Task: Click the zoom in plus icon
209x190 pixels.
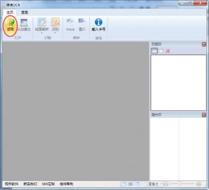Action: pyautogui.click(x=199, y=184)
